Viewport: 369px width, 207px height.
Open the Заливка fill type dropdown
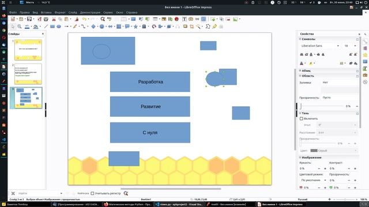(340, 82)
